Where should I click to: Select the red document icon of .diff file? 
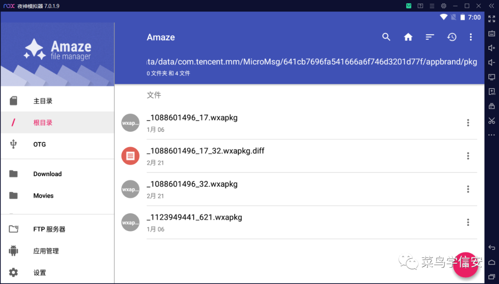[130, 156]
